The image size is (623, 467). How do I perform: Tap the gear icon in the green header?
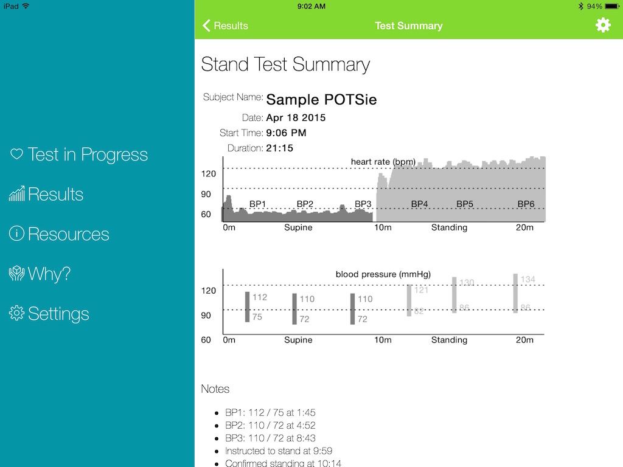pos(602,26)
